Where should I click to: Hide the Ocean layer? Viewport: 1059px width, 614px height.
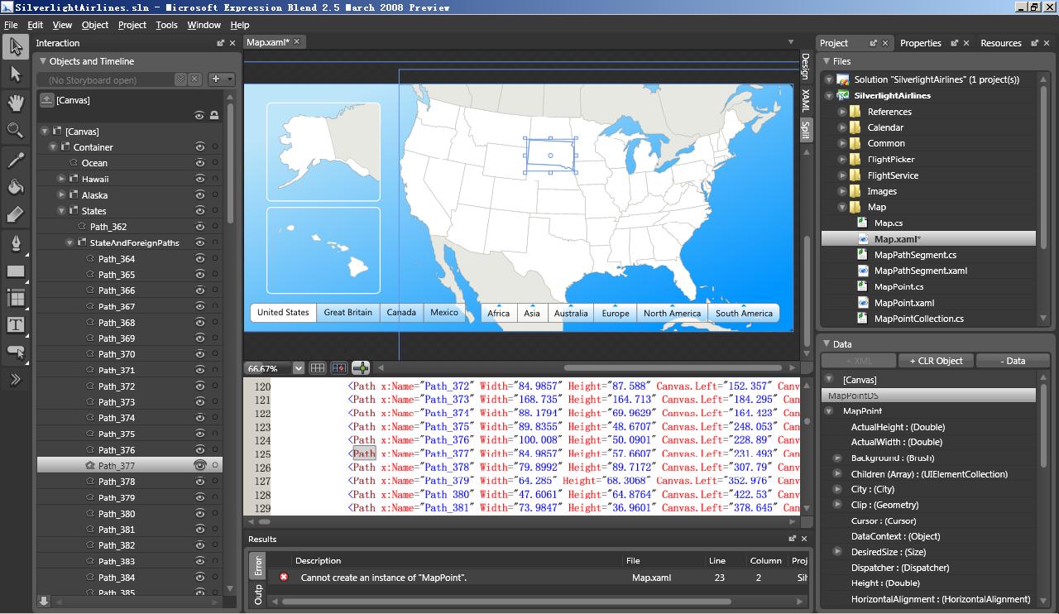tap(199, 163)
